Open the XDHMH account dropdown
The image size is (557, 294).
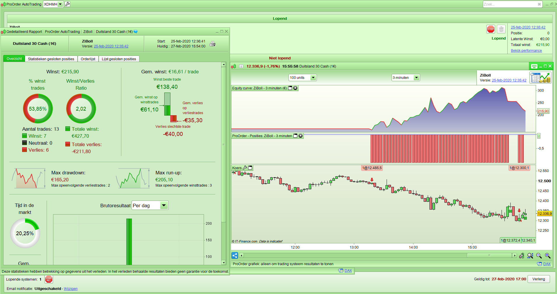pyautogui.click(x=60, y=4)
